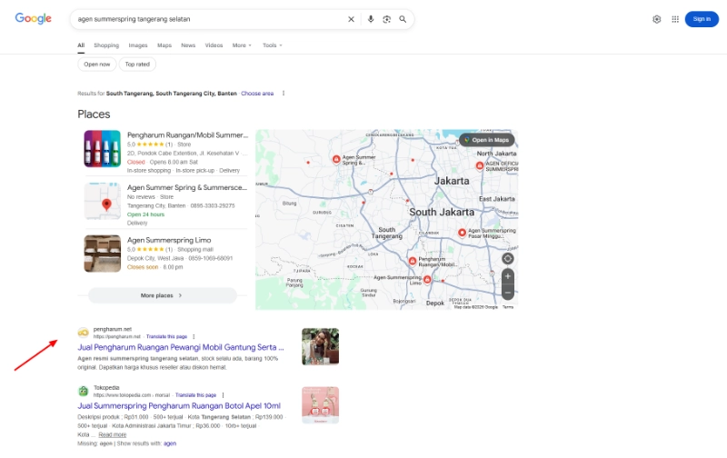Open Tokopedia result thumbnail image
Image resolution: width=727 pixels, height=458 pixels.
321,405
